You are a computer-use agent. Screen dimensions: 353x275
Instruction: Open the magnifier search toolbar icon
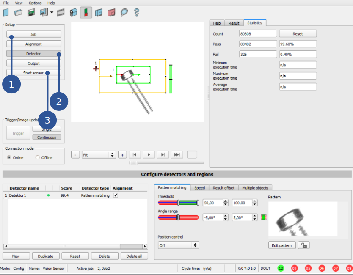(x=123, y=13)
